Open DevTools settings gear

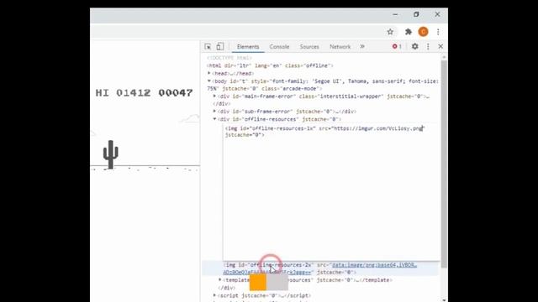pos(414,46)
